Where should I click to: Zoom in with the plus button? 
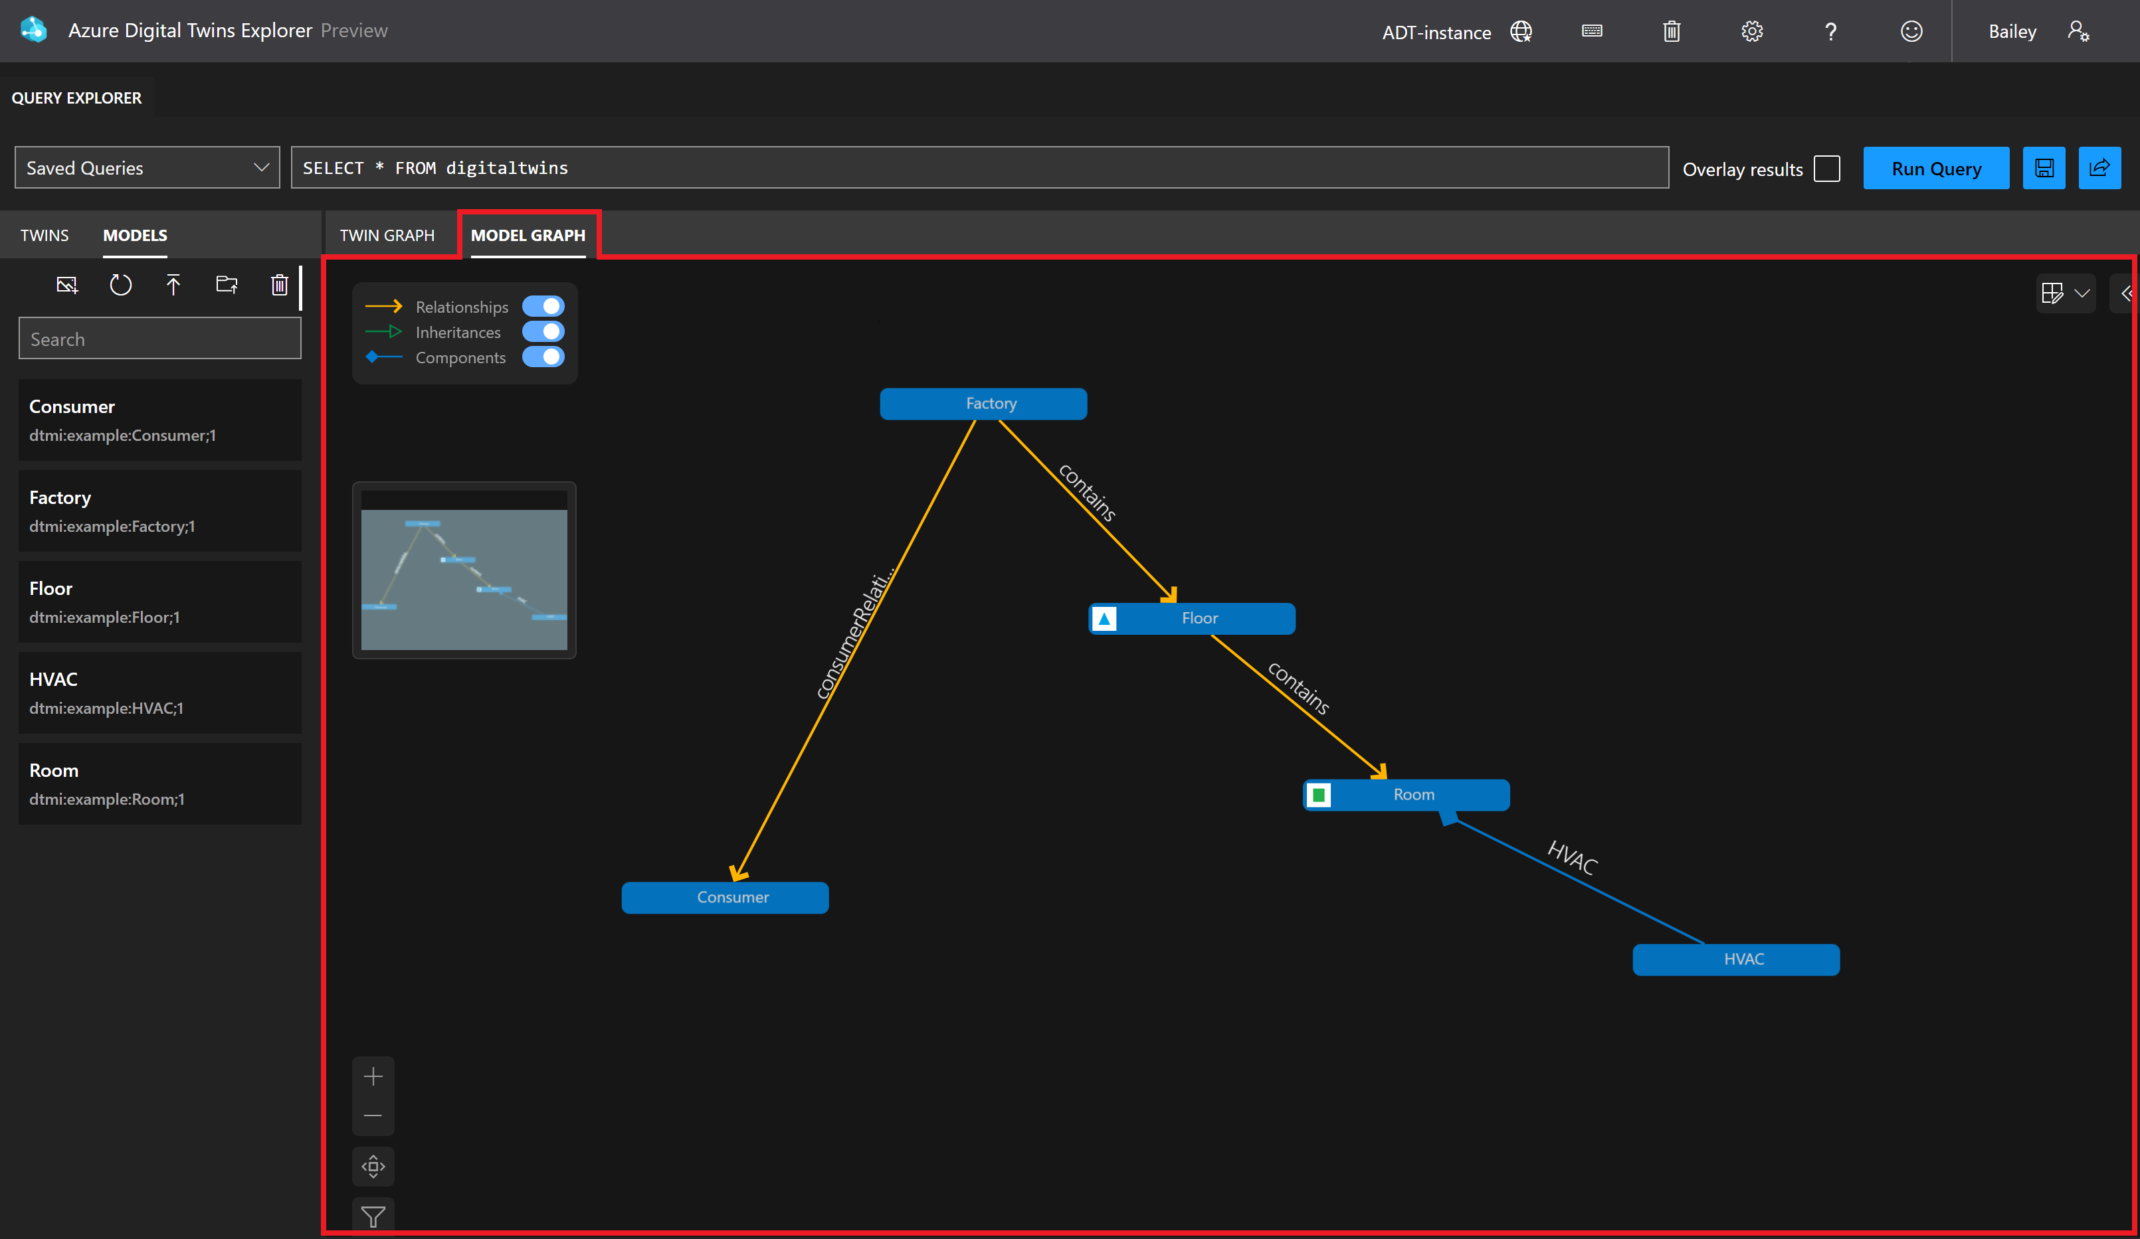373,1077
